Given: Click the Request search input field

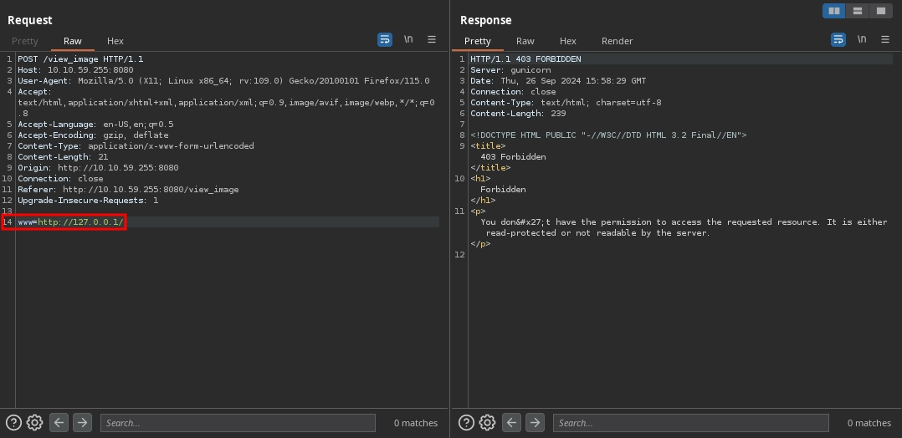Looking at the screenshot, I should [x=238, y=423].
